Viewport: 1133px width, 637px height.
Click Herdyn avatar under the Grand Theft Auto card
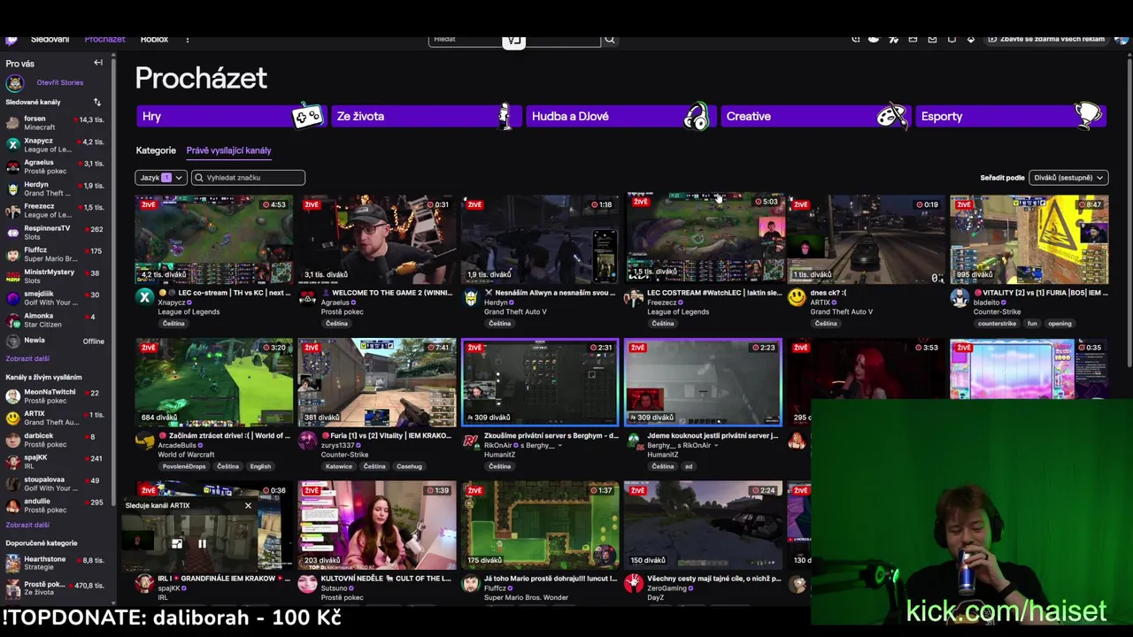pos(471,297)
